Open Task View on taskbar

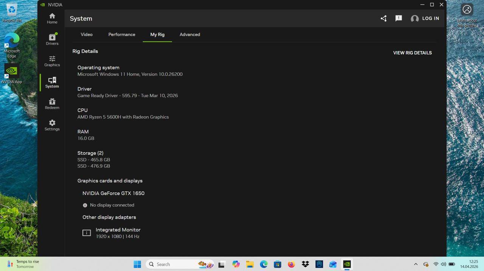pyautogui.click(x=222, y=264)
